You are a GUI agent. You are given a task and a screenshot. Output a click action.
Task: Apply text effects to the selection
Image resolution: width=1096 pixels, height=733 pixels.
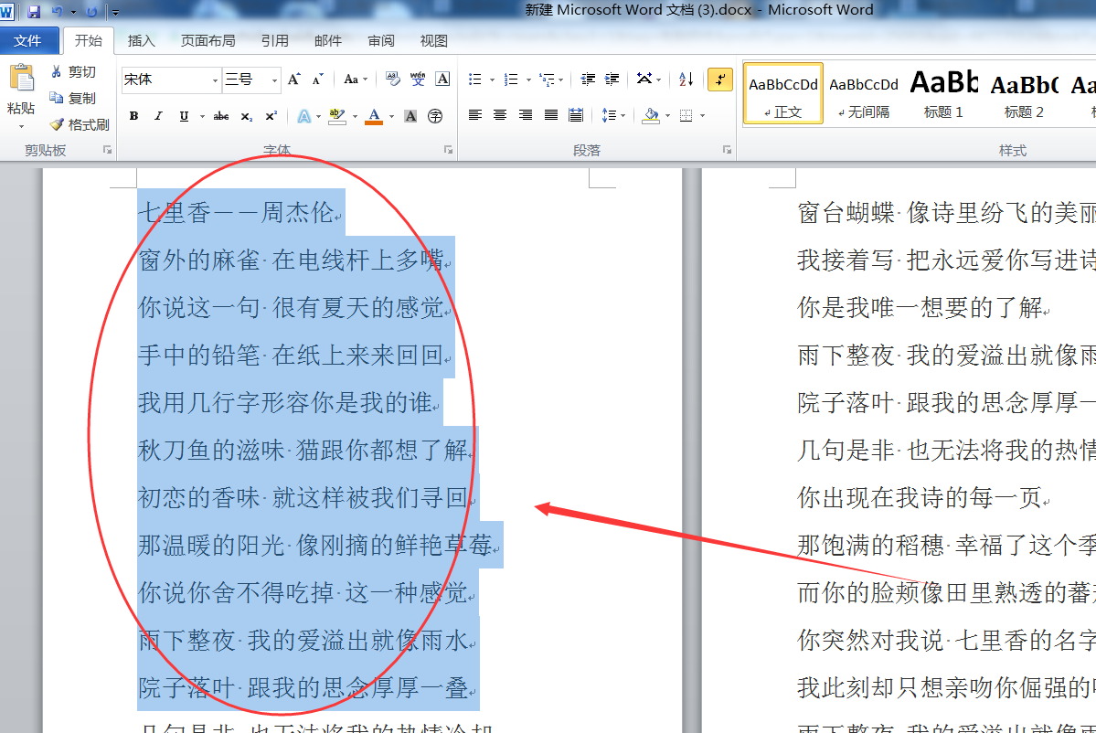[304, 116]
